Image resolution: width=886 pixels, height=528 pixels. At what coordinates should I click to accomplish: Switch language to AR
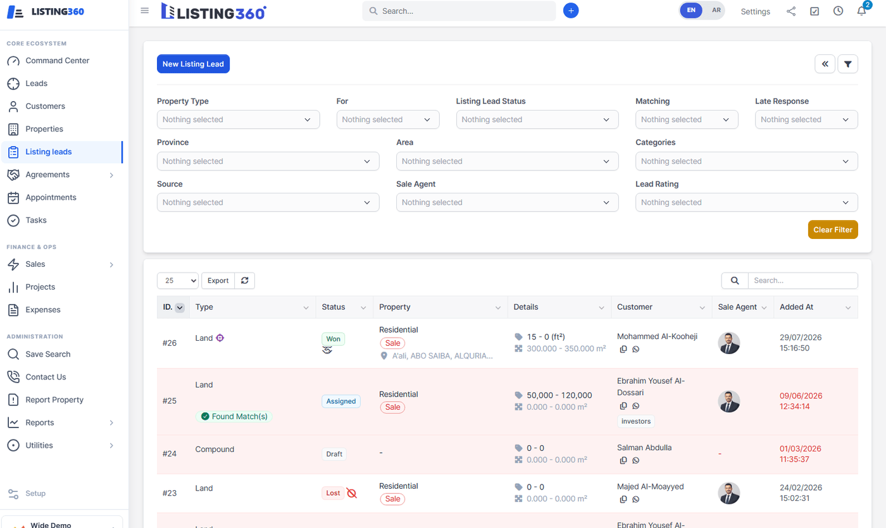716,11
